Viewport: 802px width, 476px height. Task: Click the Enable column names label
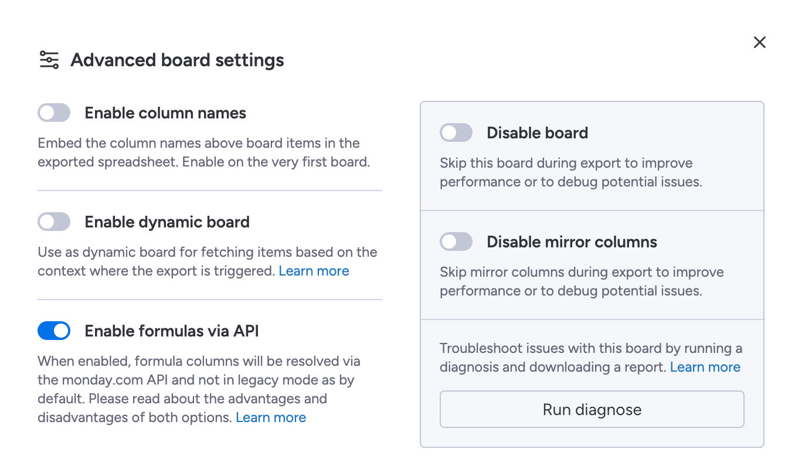pyautogui.click(x=165, y=113)
